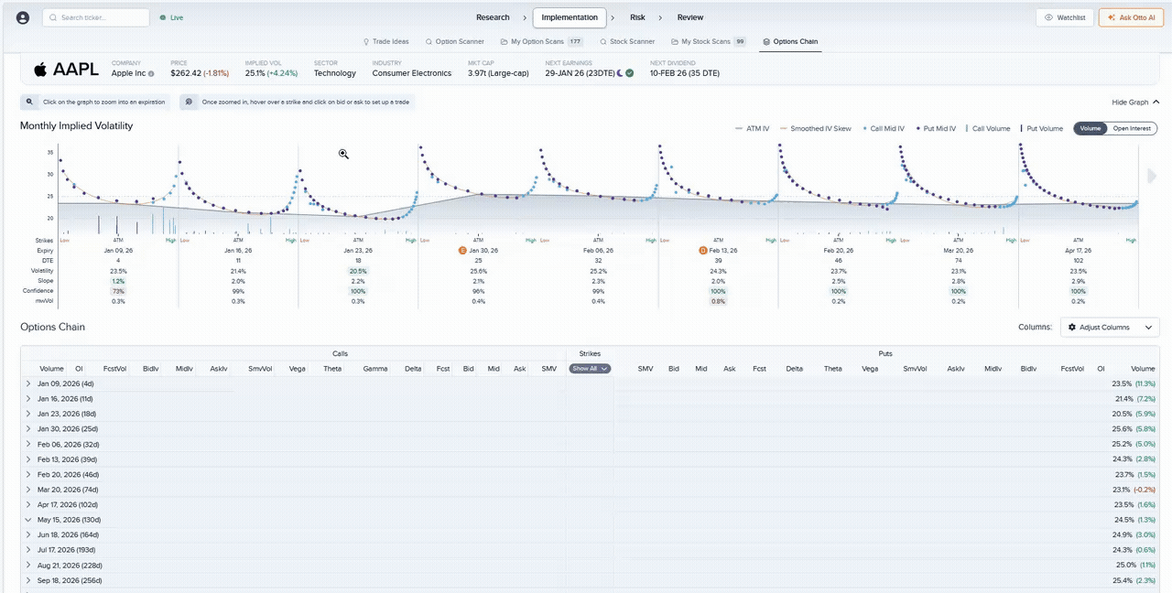Screen dimensions: 1172x593
Task: Toggle the Call Mid IV legend series
Action: pyautogui.click(x=883, y=129)
